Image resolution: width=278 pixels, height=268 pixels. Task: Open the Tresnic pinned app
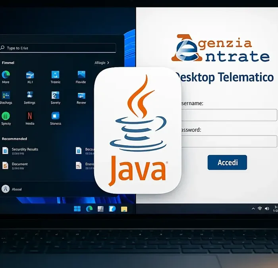[x=56, y=75]
